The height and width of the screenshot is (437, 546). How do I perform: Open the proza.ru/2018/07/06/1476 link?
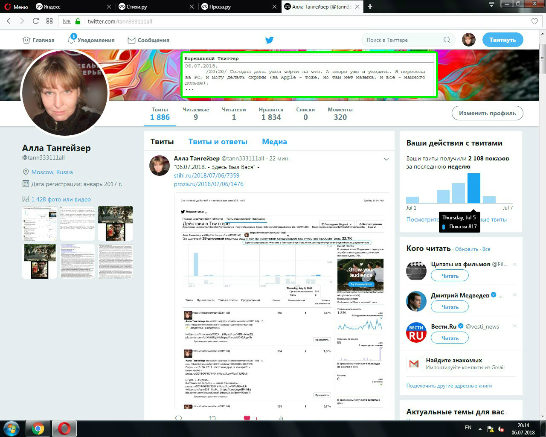click(x=209, y=184)
